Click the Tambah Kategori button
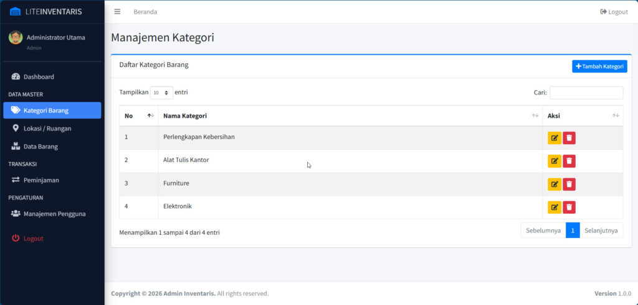The height and width of the screenshot is (305, 638). point(599,66)
